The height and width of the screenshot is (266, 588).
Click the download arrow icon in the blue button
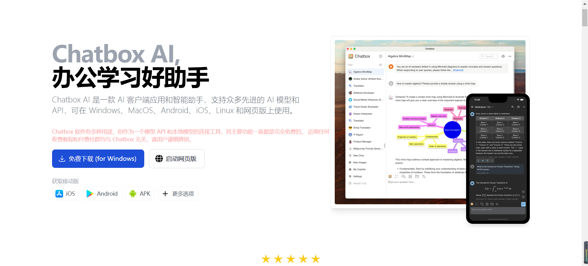[x=62, y=159]
